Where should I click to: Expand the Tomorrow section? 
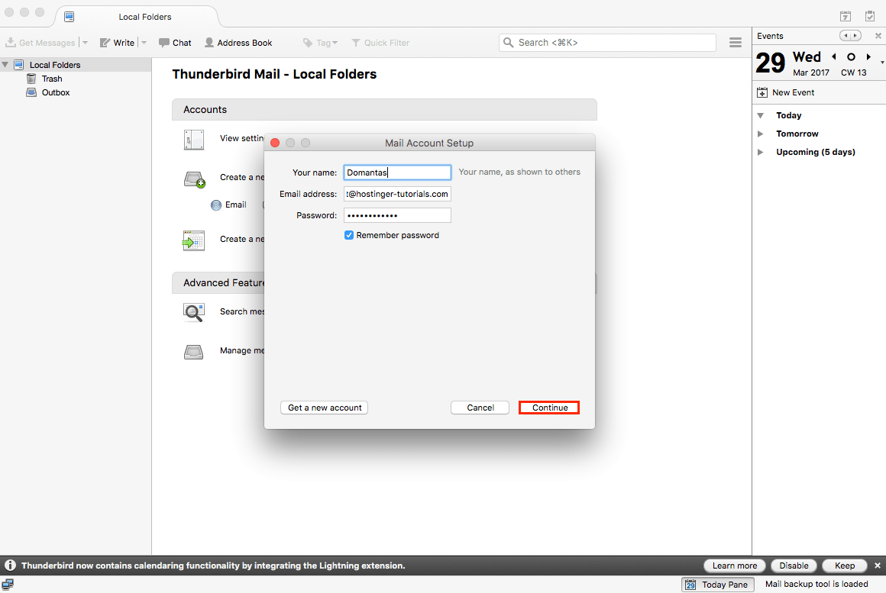pos(761,134)
